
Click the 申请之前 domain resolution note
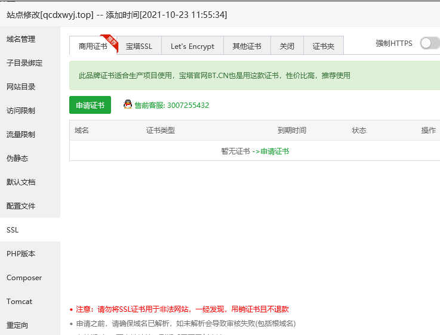pos(186,324)
